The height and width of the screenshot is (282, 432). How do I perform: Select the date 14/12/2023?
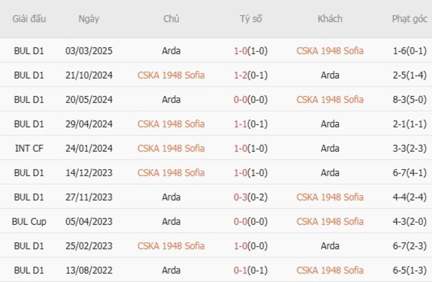pos(88,173)
